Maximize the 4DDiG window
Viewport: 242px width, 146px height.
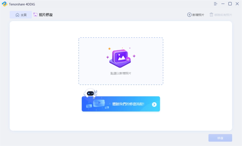point(230,4)
